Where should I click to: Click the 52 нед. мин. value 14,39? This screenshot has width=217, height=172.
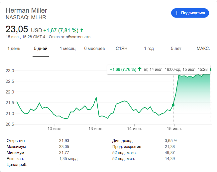(x=170, y=159)
